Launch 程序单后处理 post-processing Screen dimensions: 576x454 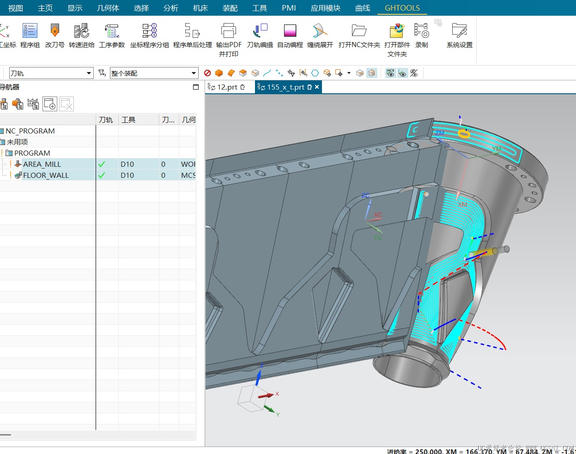pos(192,31)
